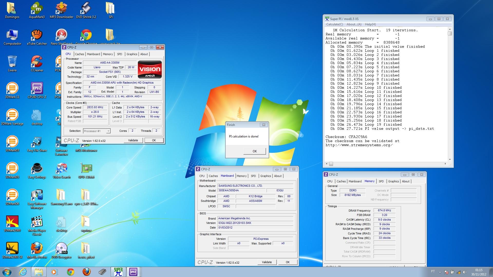Open DVD Shrink 3.2 shortcut

[x=86, y=10]
